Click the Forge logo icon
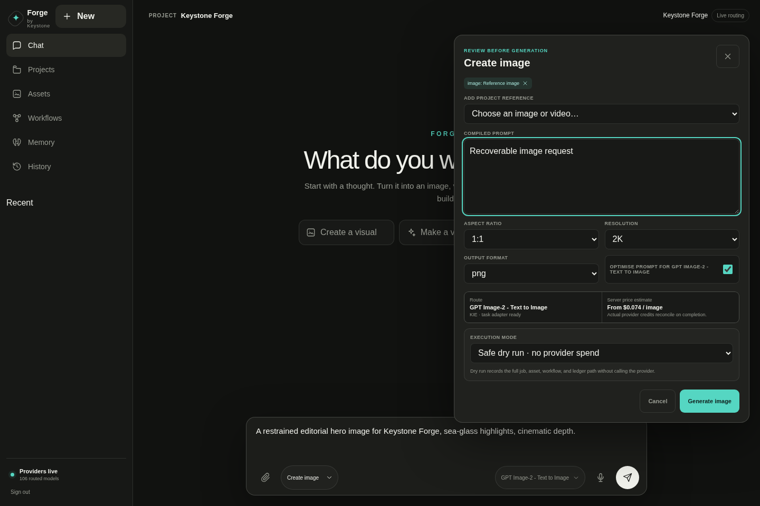 (x=16, y=18)
